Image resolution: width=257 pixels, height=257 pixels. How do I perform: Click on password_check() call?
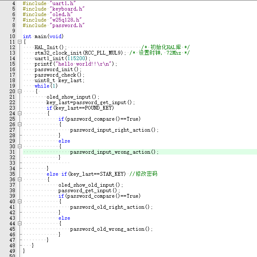click(60, 75)
